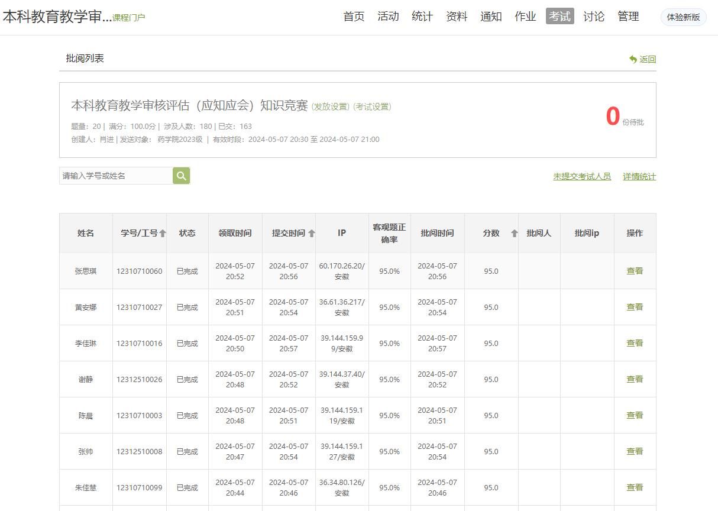Screen dimensions: 718x511
Task: Click the student ID or name search field
Action: click(116, 176)
